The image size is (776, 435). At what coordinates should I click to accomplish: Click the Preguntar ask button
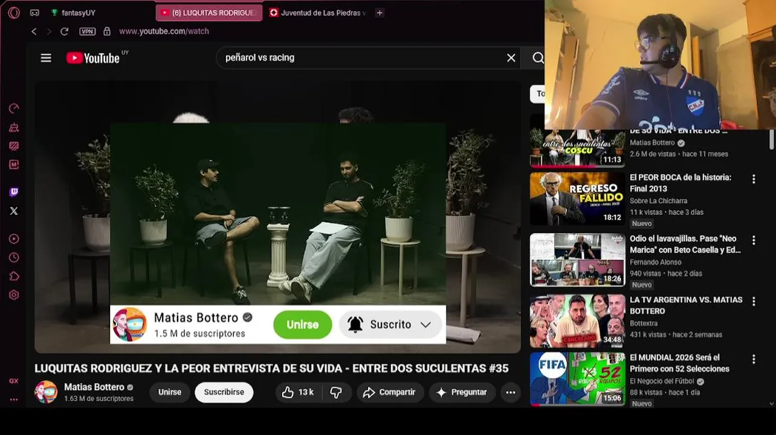tap(462, 392)
